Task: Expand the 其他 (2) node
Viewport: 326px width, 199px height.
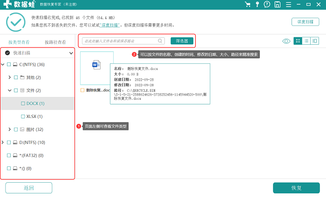Action: point(10,77)
